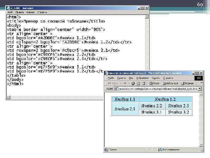The height and width of the screenshot is (158, 210).
Task: Click the address bar URL field
Action: pyautogui.click(x=158, y=89)
